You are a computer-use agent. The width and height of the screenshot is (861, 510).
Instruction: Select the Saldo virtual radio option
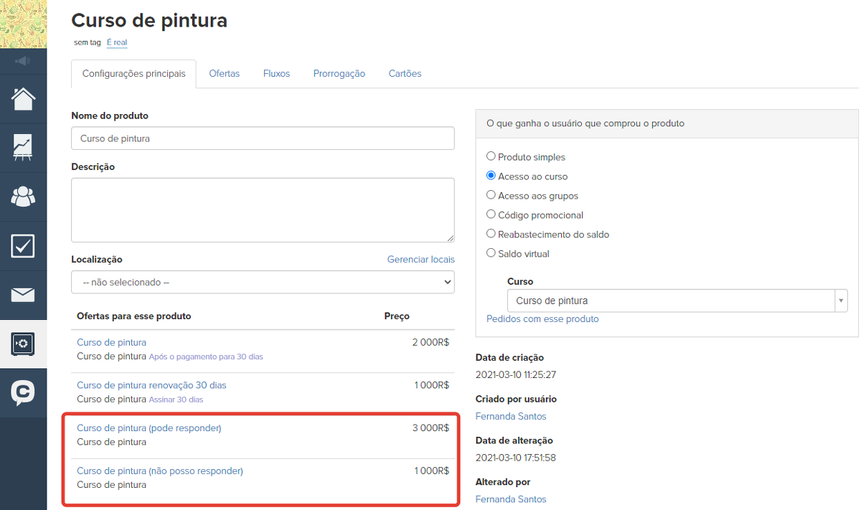point(491,253)
